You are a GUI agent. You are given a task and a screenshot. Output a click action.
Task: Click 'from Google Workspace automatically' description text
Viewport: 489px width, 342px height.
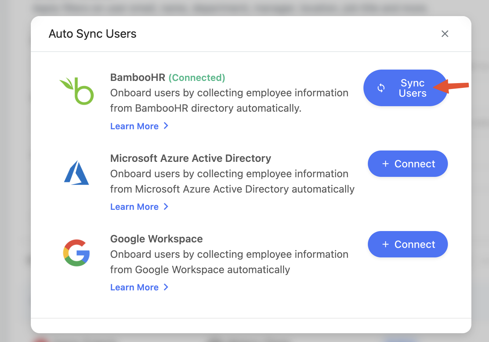(x=200, y=270)
